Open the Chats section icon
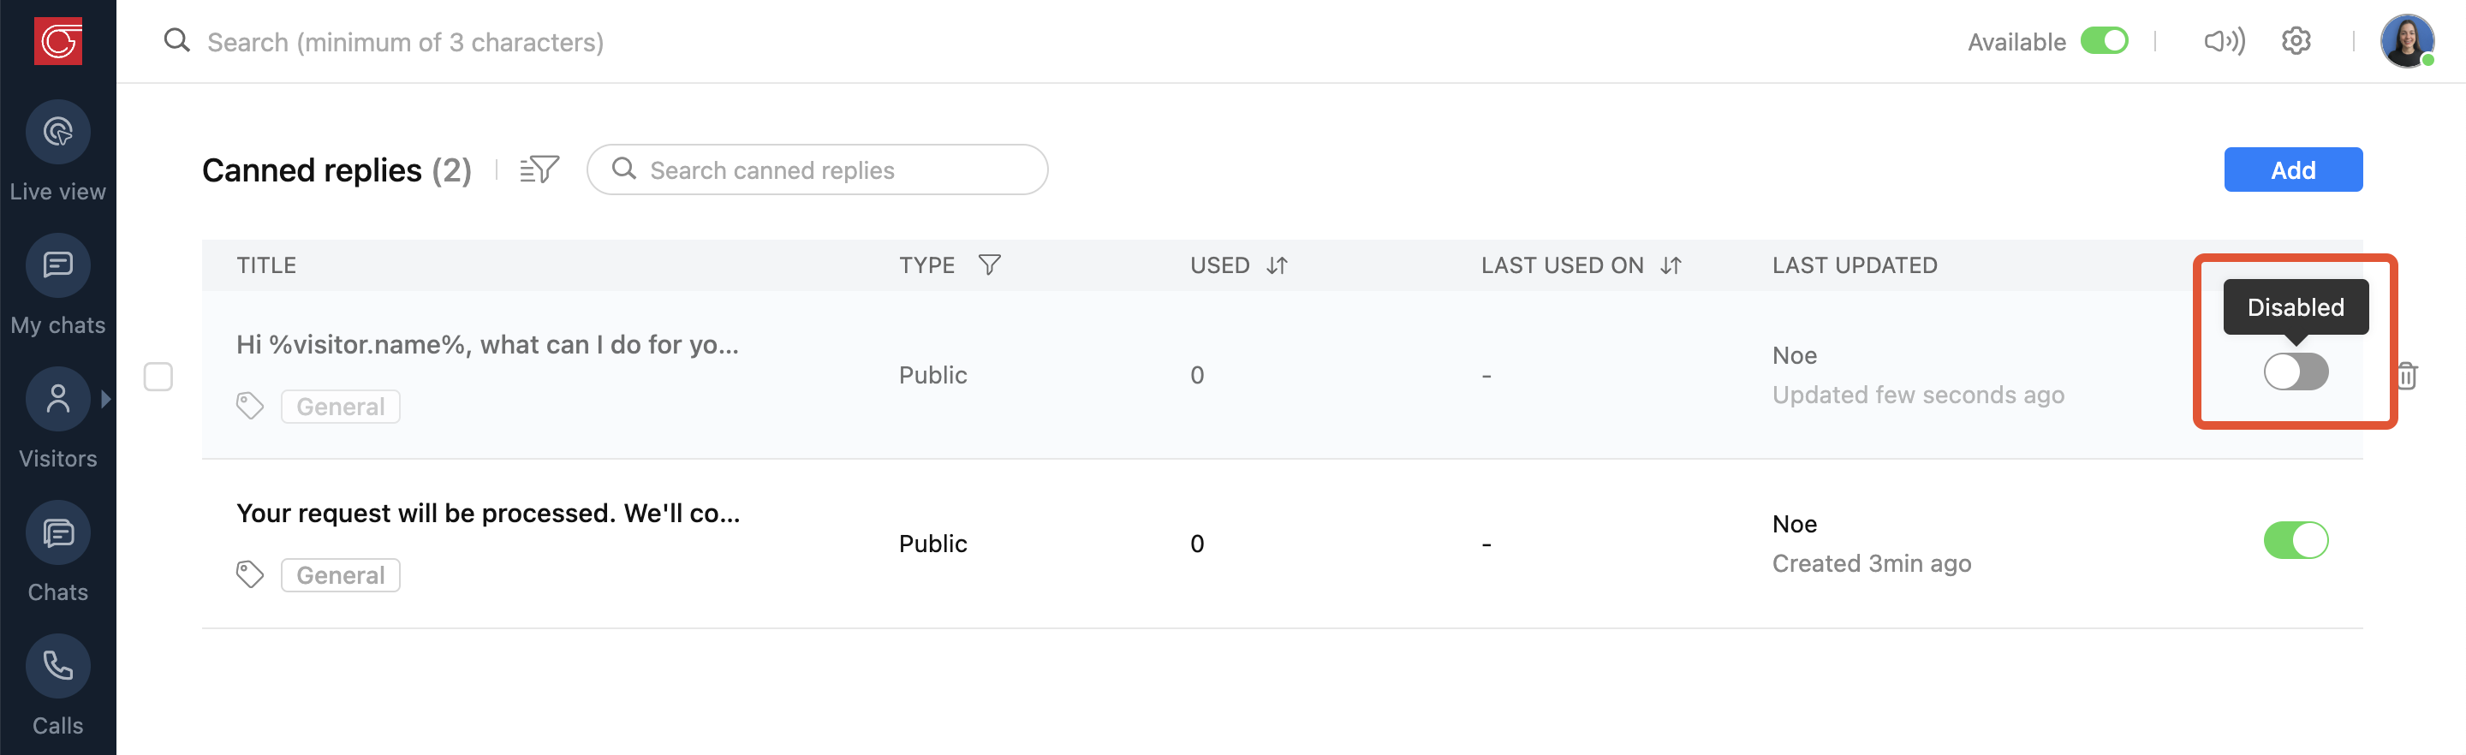 click(57, 533)
